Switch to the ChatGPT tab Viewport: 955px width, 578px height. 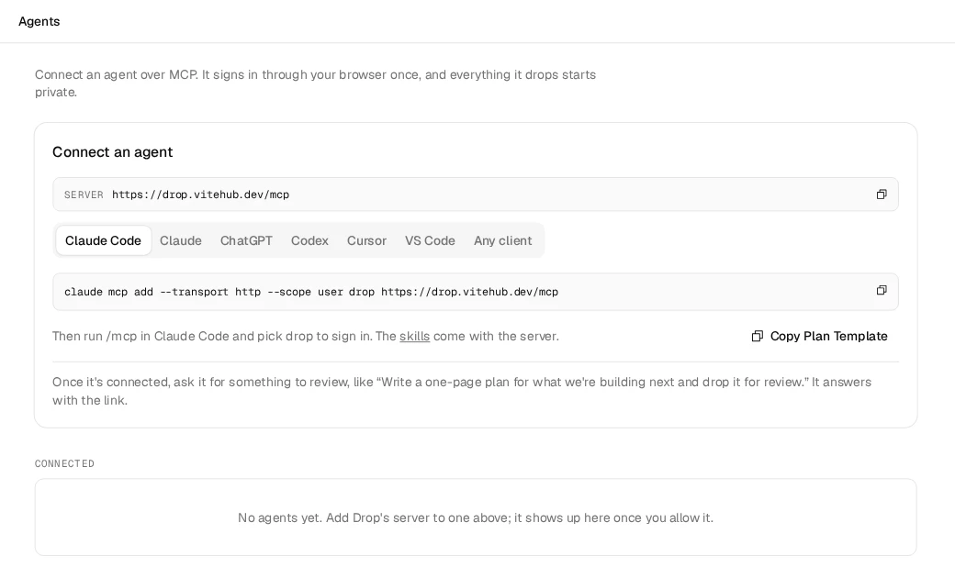[246, 241]
